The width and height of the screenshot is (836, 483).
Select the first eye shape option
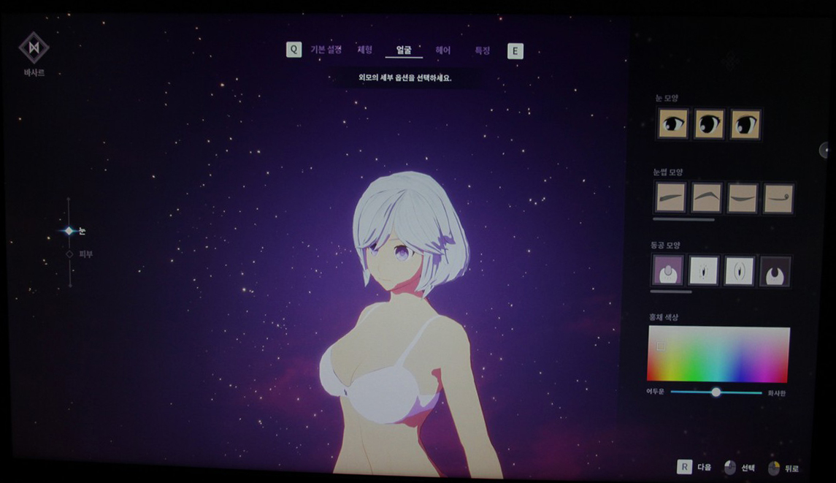tap(673, 123)
